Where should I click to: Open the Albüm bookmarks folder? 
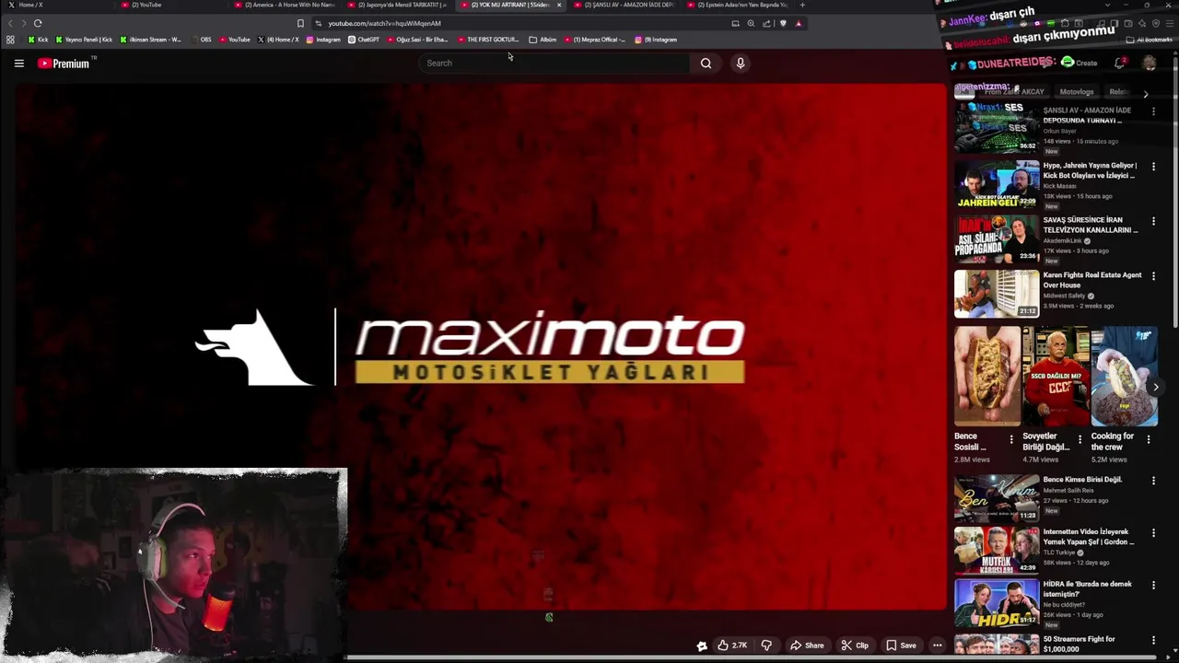(x=543, y=40)
